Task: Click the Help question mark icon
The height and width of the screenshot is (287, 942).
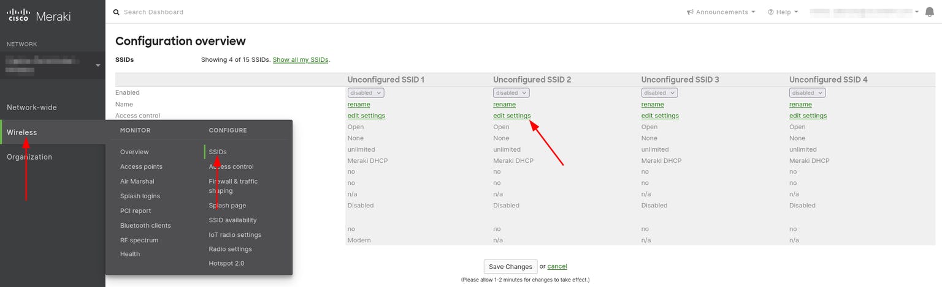Action: [x=770, y=12]
